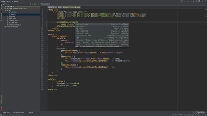This screenshot has height=116, width=207.
Task: Open the Terminal tool window
Action: click(x=30, y=112)
